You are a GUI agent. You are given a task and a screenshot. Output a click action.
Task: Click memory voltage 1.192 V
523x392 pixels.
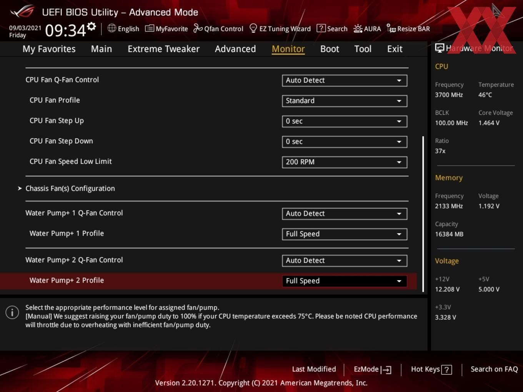point(489,206)
